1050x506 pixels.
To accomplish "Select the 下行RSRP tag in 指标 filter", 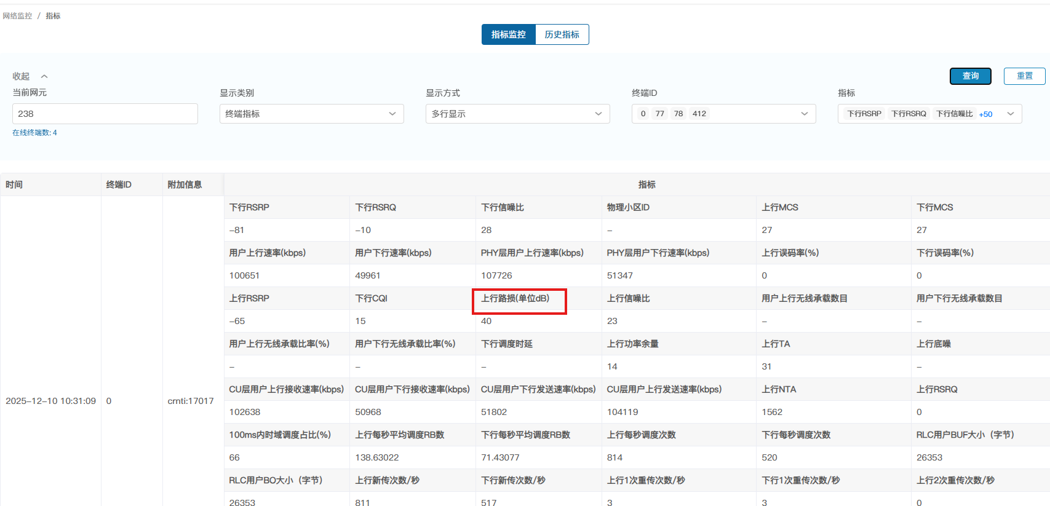I will (864, 114).
